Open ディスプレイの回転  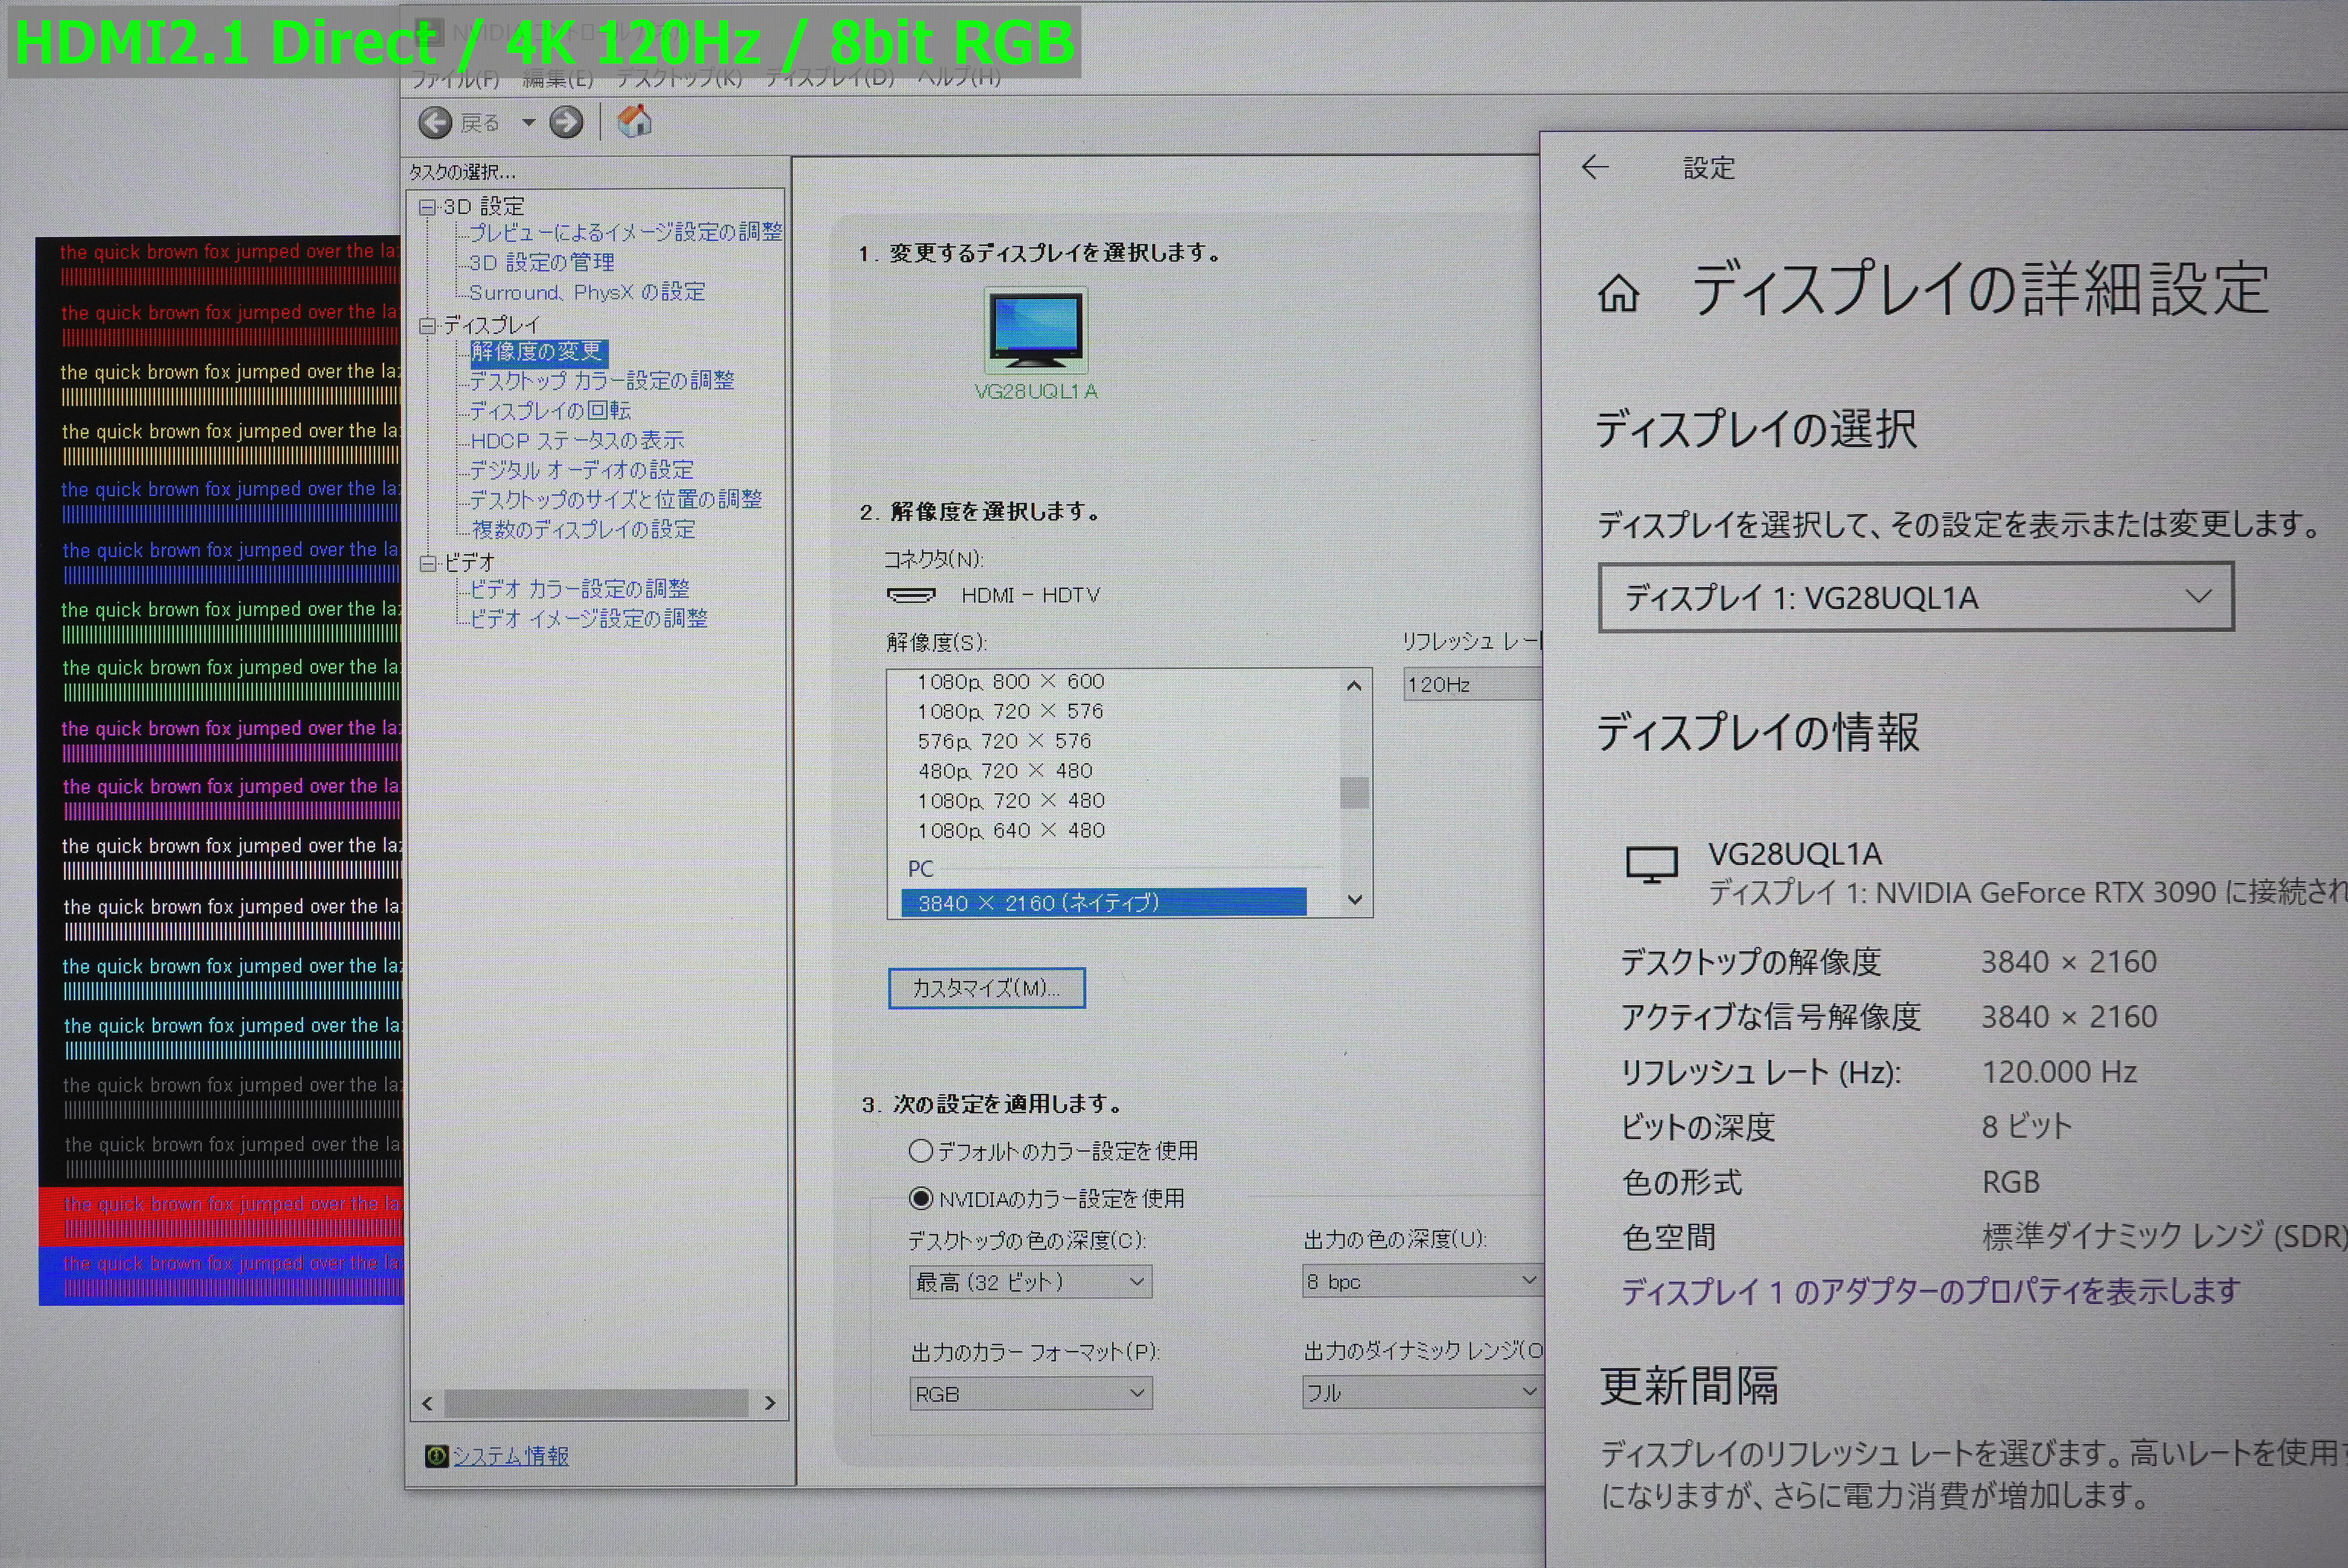550,411
